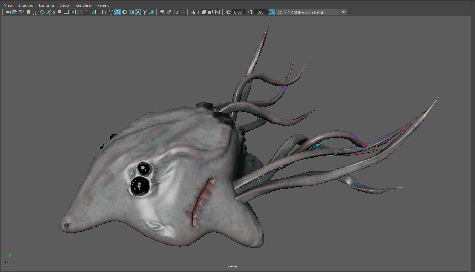Screen dimensions: 475x272
Task: Toggle the color management ON switch
Action: (x=272, y=12)
